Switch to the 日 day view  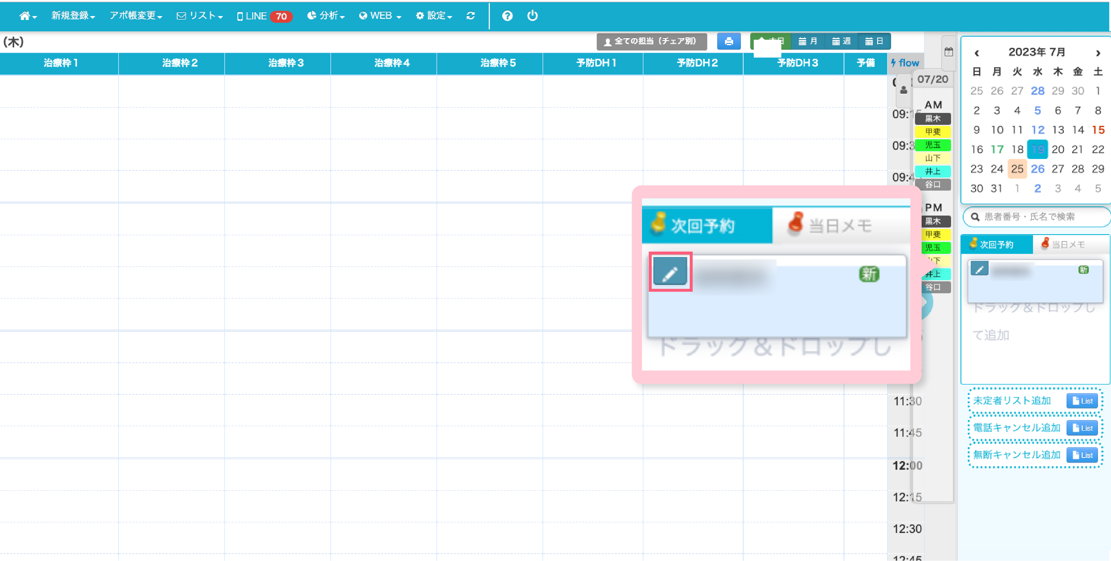point(874,41)
